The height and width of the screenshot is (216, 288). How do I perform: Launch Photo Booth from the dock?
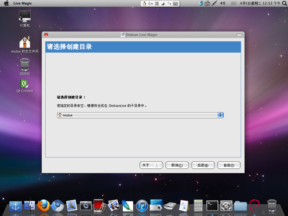coord(99,206)
